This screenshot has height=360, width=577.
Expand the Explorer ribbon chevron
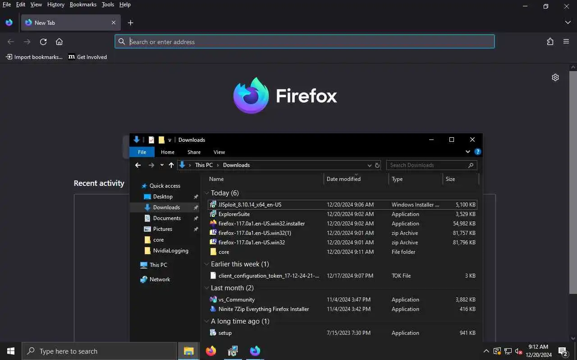pos(468,152)
